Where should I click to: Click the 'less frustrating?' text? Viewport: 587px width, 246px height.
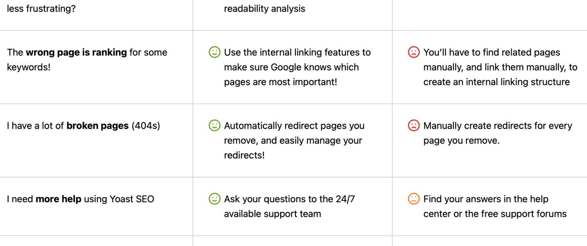coord(41,9)
